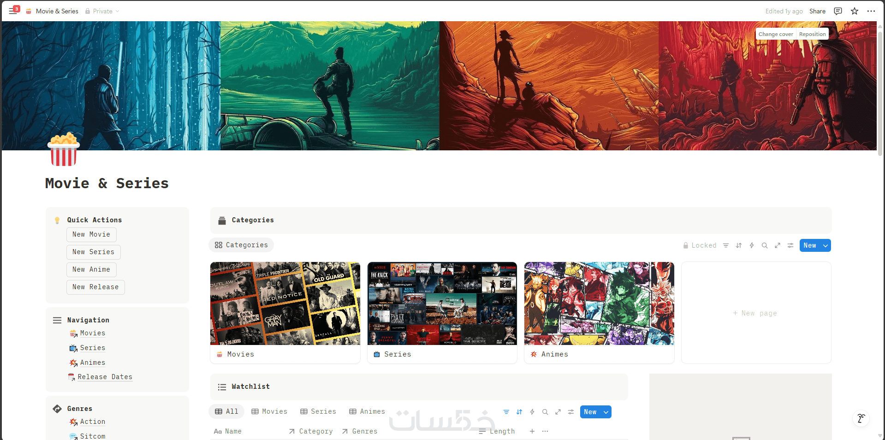Viewport: 885px width, 440px height.
Task: Switch to the All watchlist tab
Action: tap(226, 411)
